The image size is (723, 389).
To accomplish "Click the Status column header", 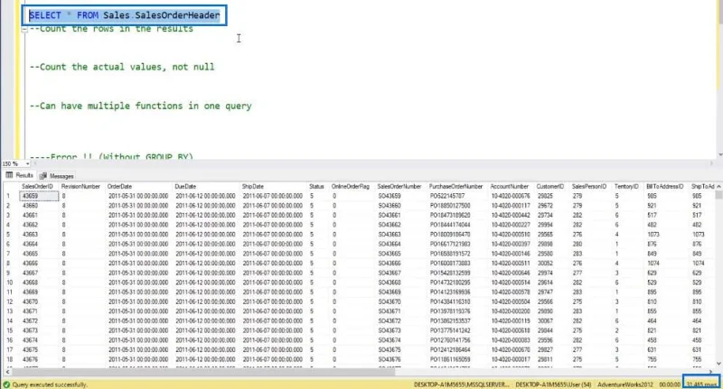I will coord(316,187).
